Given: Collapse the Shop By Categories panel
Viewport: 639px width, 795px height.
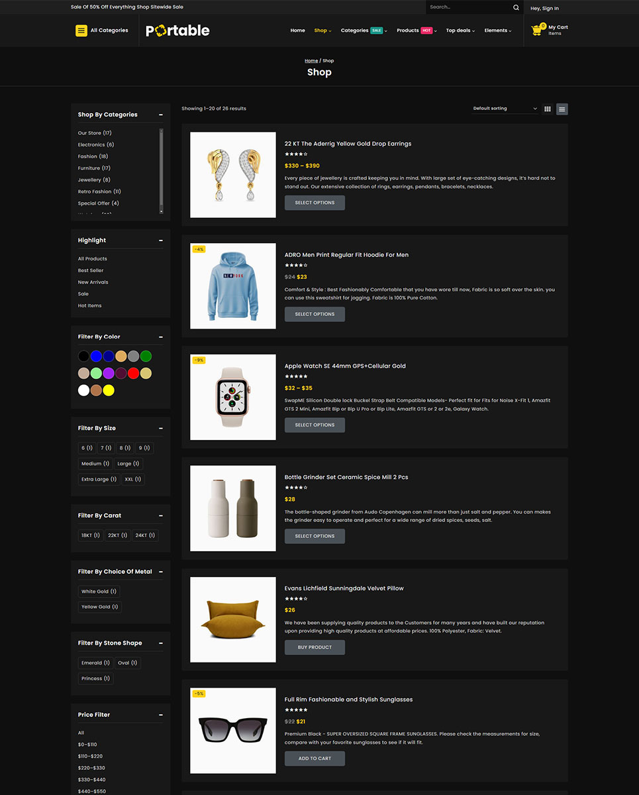Looking at the screenshot, I should click(x=161, y=115).
